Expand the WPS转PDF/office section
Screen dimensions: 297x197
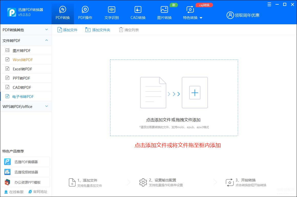[x=26, y=106]
